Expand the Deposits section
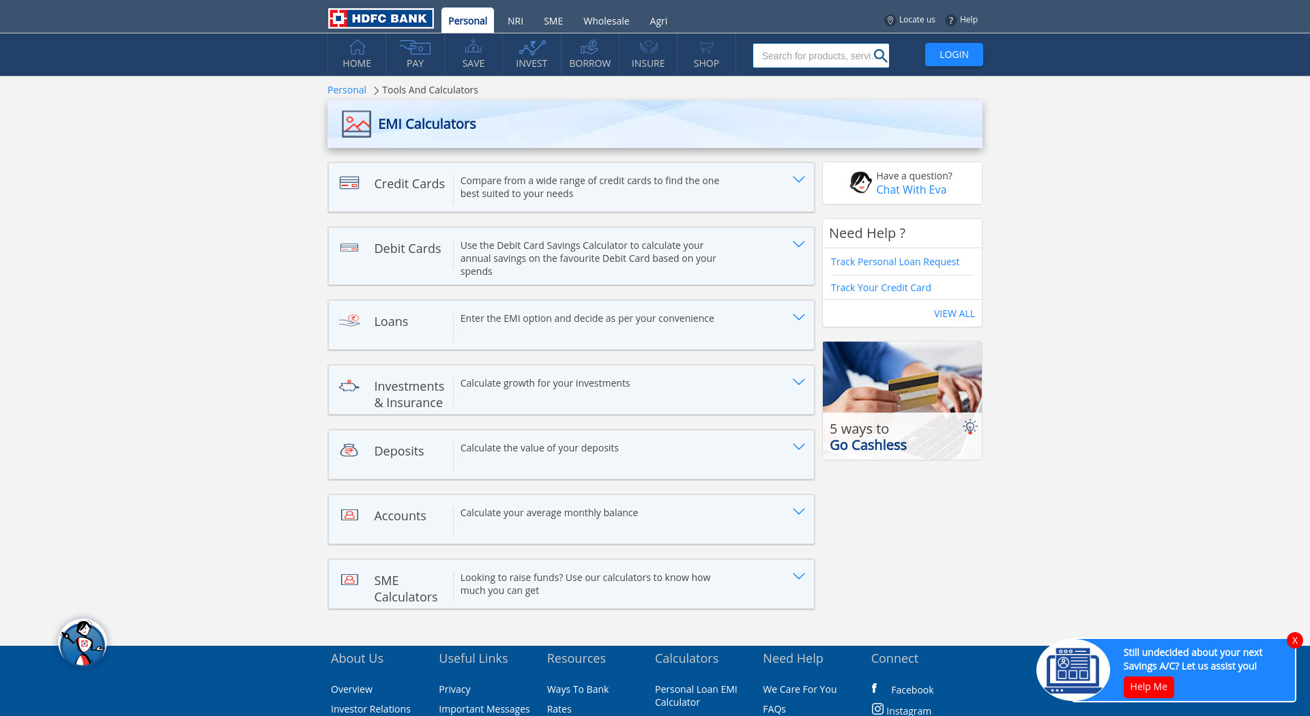 799,447
